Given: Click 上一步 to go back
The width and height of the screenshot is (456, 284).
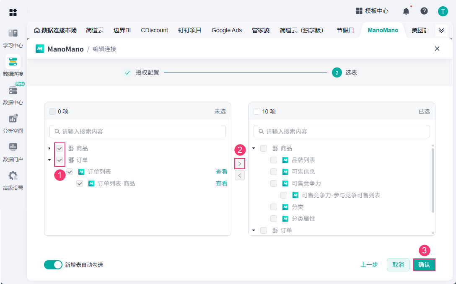Looking at the screenshot, I should pyautogui.click(x=369, y=265).
